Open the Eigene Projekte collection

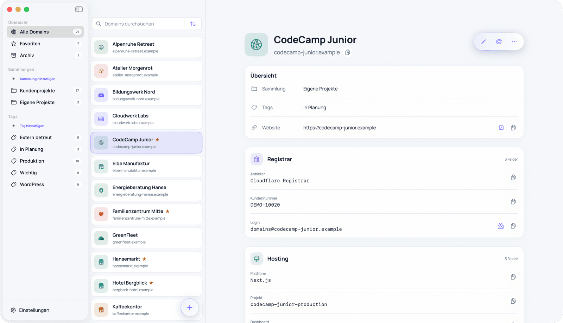[45, 102]
